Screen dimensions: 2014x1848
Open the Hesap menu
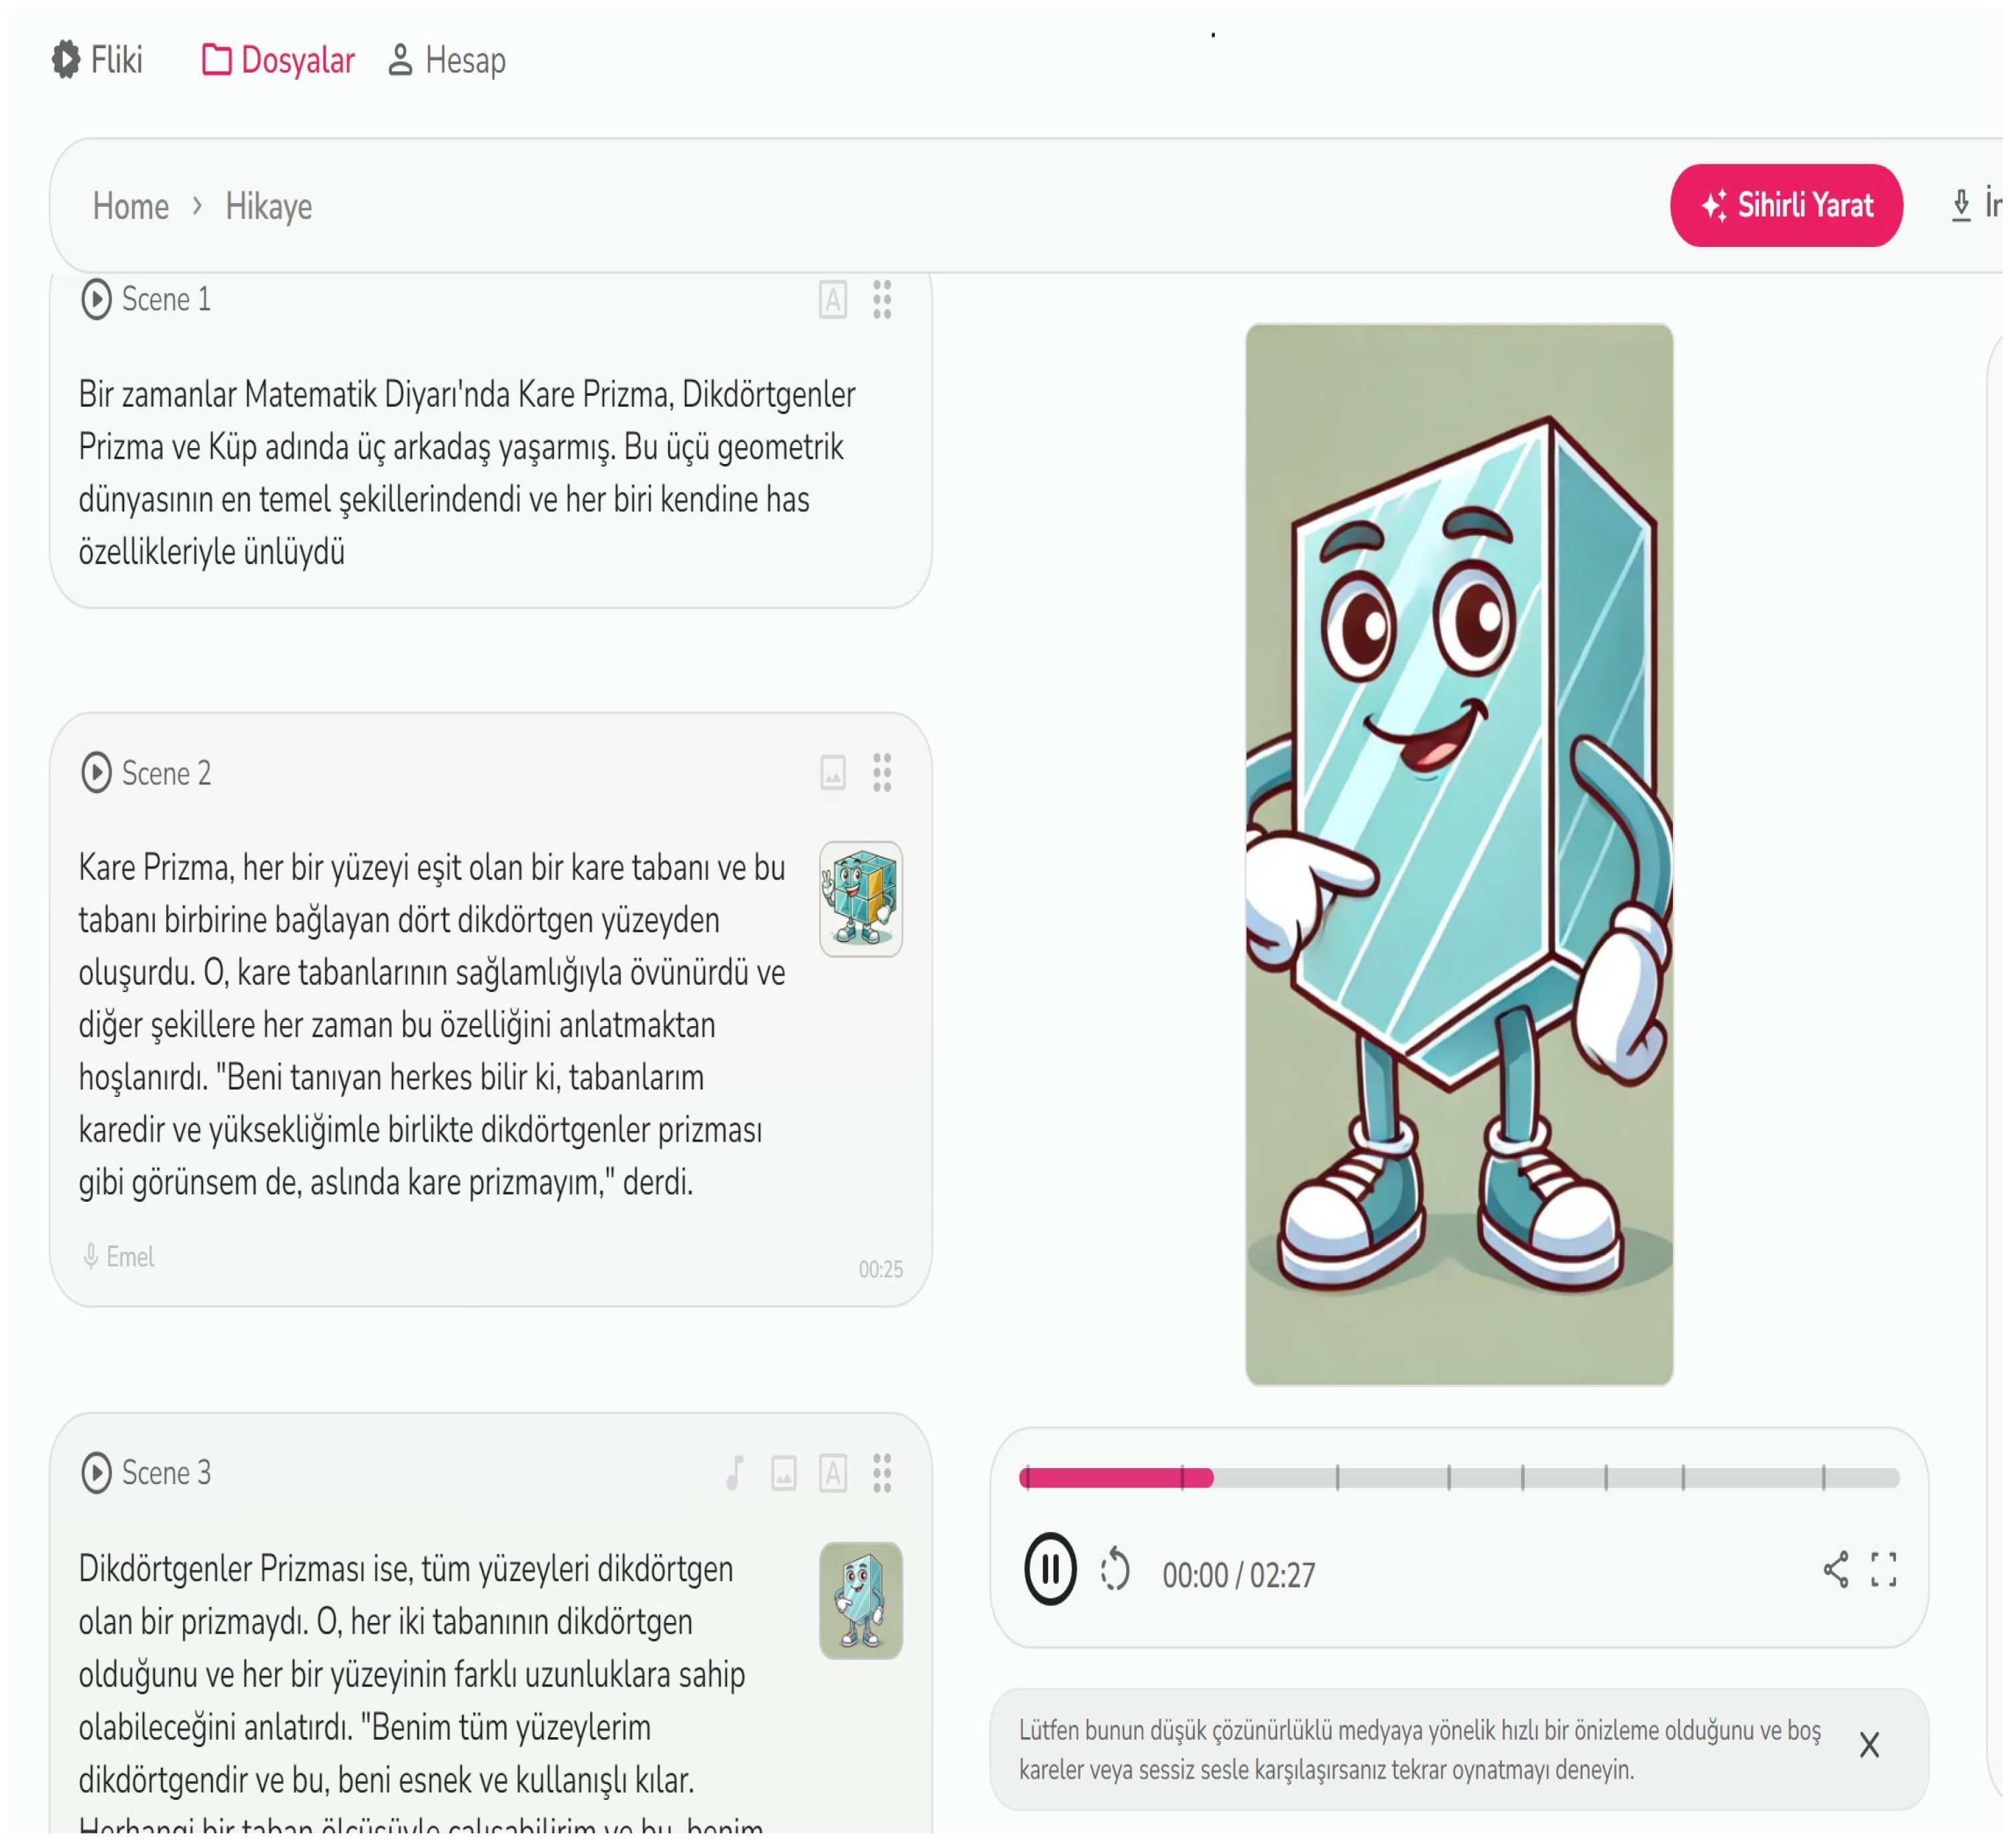click(447, 60)
